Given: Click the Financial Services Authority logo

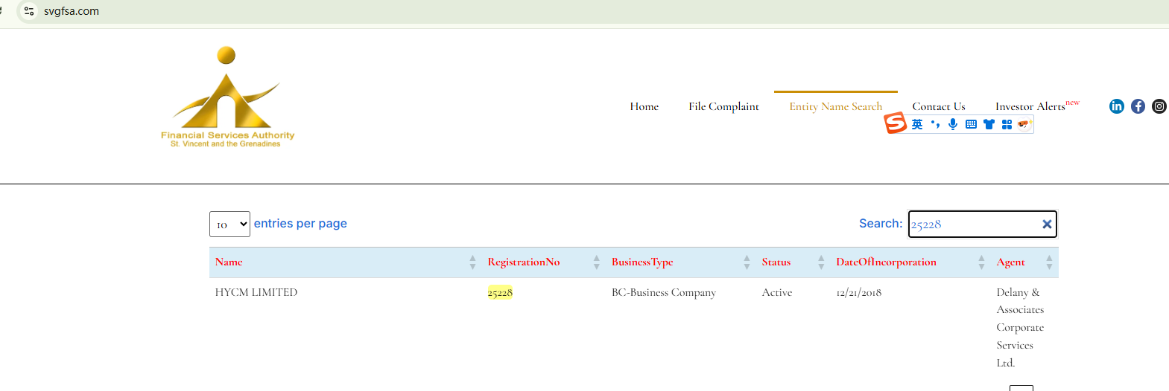Looking at the screenshot, I should click(x=227, y=97).
